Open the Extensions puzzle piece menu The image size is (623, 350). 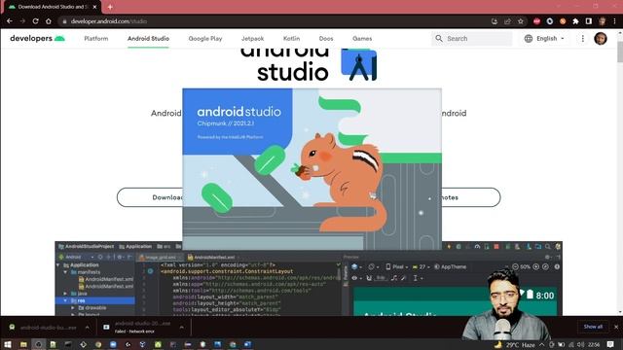[575, 21]
